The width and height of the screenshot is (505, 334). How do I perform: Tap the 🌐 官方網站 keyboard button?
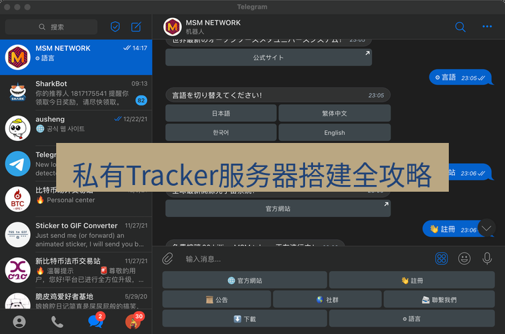click(x=245, y=281)
